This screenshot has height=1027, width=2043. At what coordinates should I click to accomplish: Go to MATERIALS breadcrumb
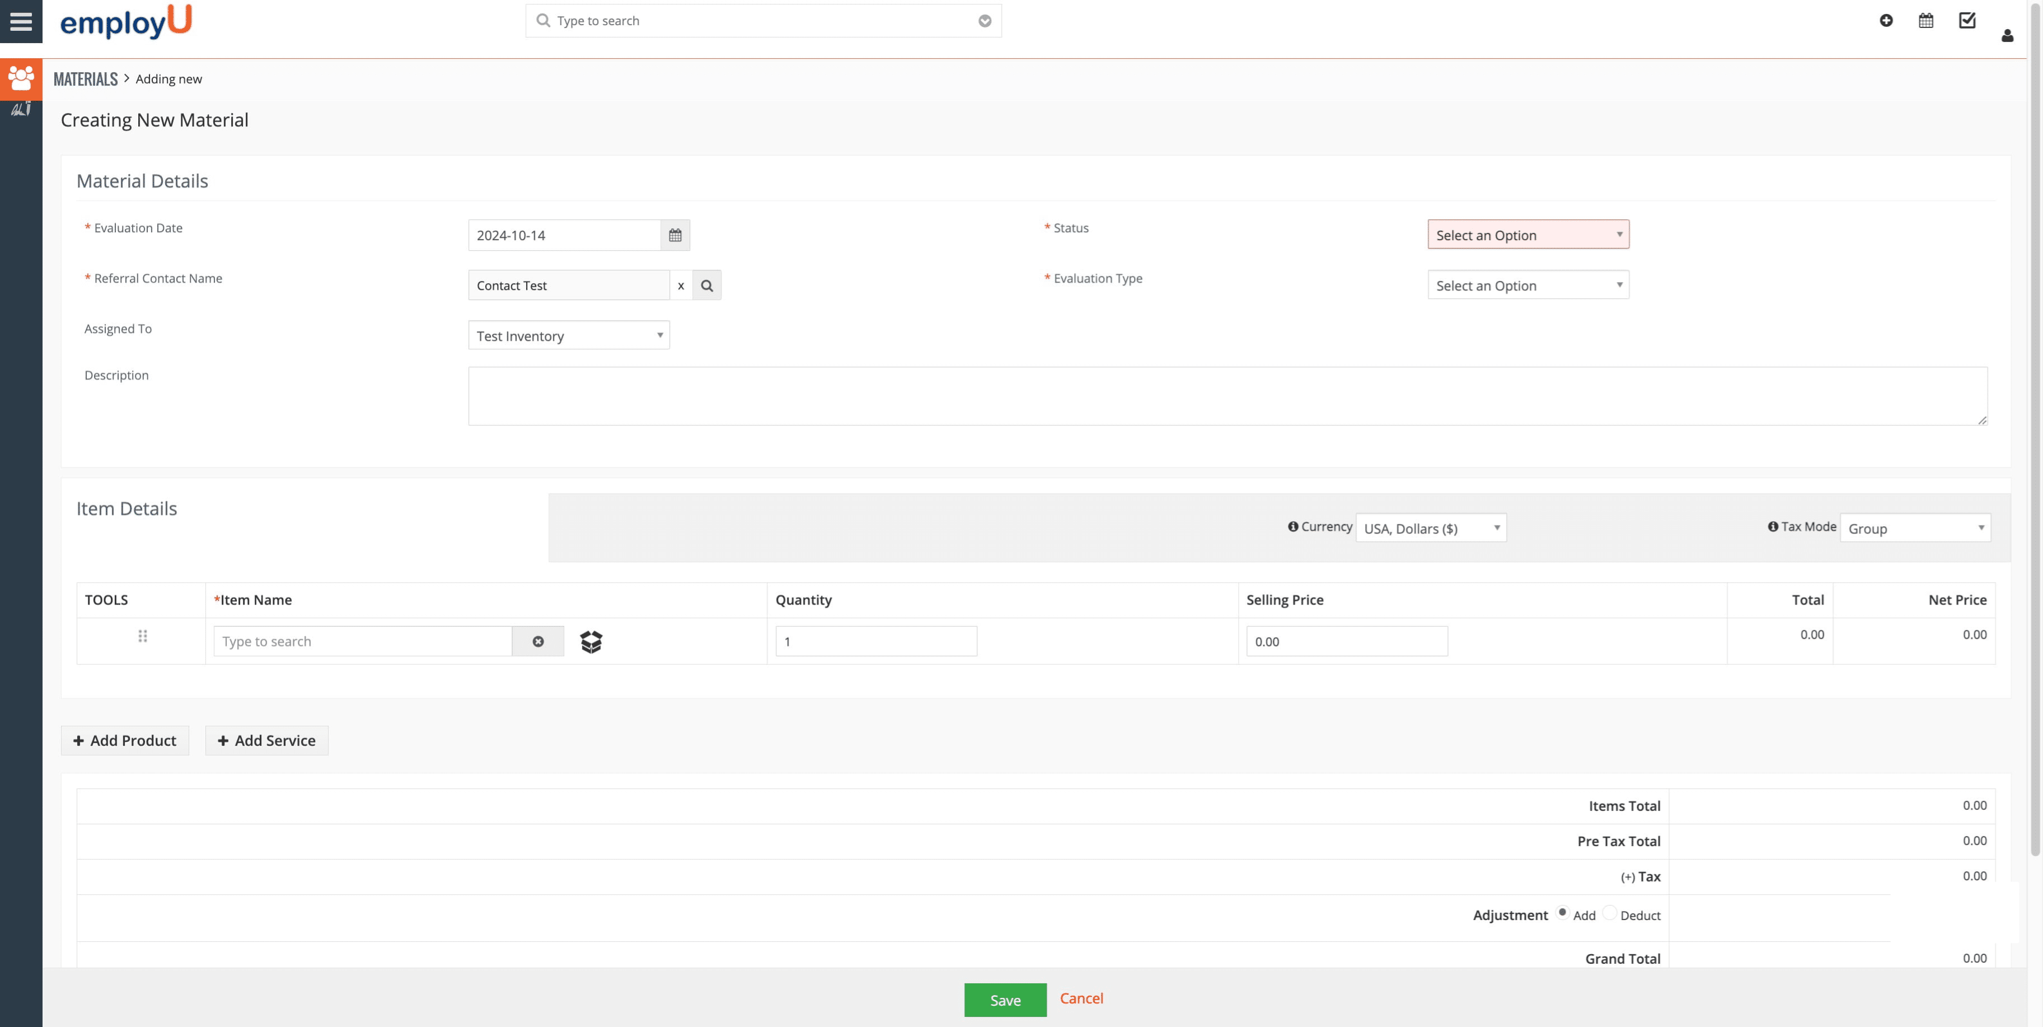tap(86, 79)
